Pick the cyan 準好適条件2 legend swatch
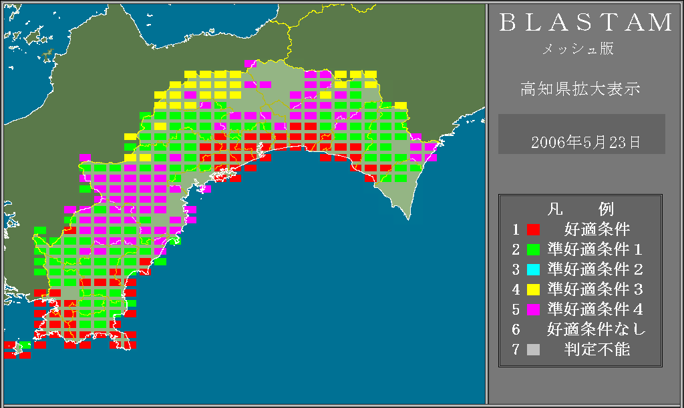Screen dimensions: 684x408 point(533,270)
